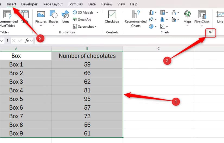The height and width of the screenshot is (143, 224).
Task: Select the 'Box 3' cell
Action: click(x=26, y=82)
